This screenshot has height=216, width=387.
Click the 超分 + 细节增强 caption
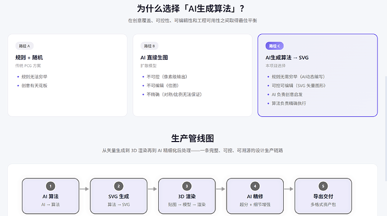click(x=255, y=205)
